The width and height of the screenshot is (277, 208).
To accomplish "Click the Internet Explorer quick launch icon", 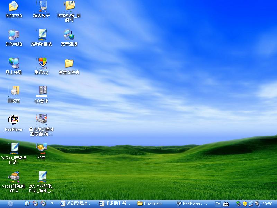I will pos(27,204).
